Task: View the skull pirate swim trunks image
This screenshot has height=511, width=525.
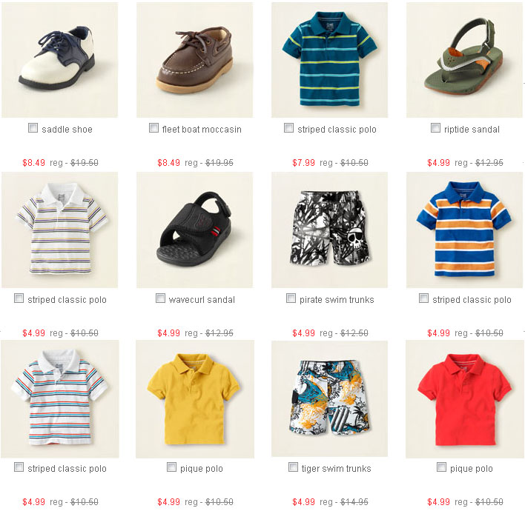Action: point(329,230)
